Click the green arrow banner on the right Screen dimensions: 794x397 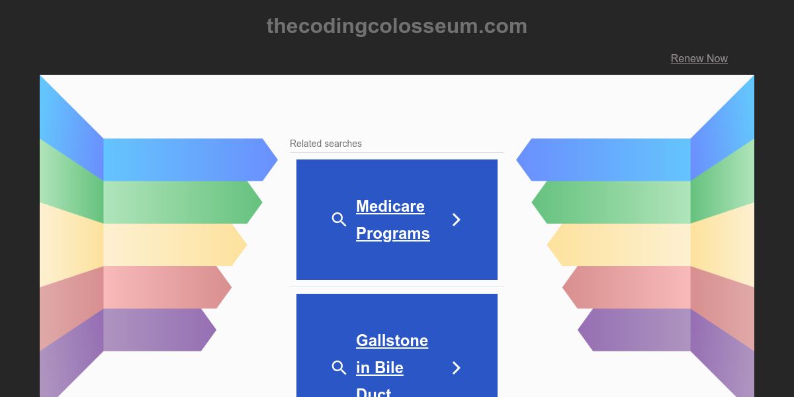tap(611, 202)
